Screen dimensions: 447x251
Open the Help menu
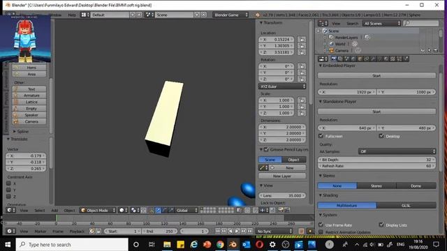click(72, 15)
